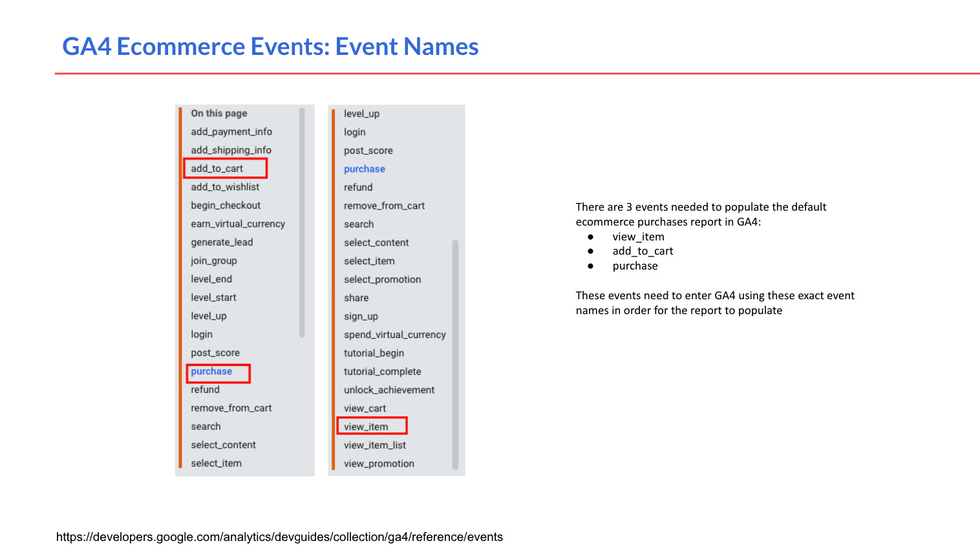Click the On this page heading
980x550 pixels.
(x=219, y=113)
